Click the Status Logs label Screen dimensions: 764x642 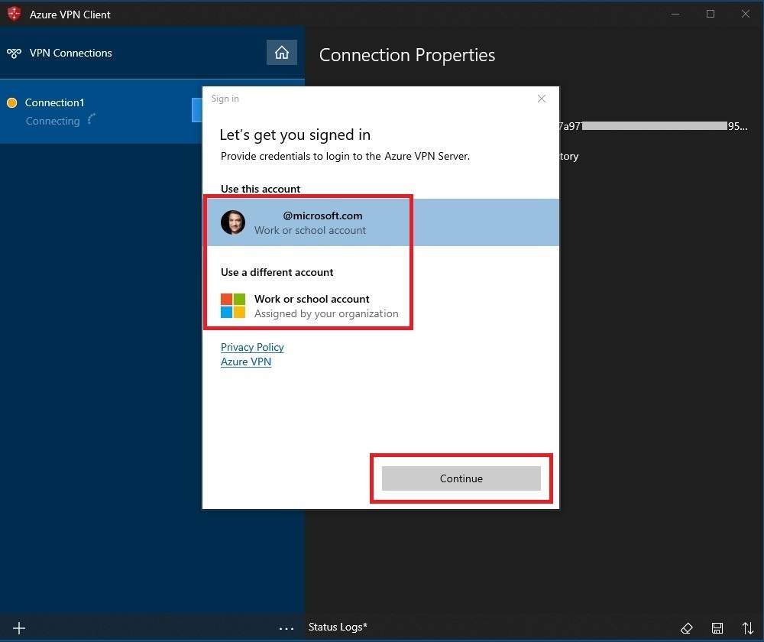tap(336, 627)
